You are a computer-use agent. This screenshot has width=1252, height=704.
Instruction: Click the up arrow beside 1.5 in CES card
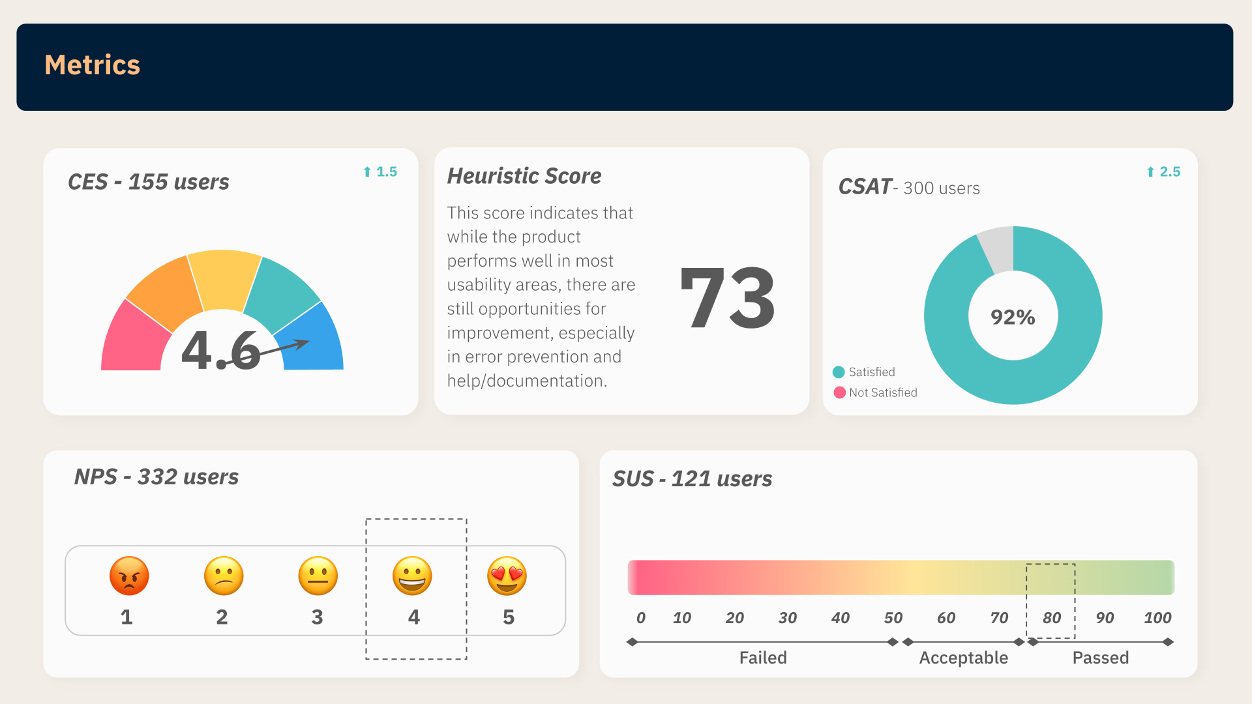coord(367,171)
